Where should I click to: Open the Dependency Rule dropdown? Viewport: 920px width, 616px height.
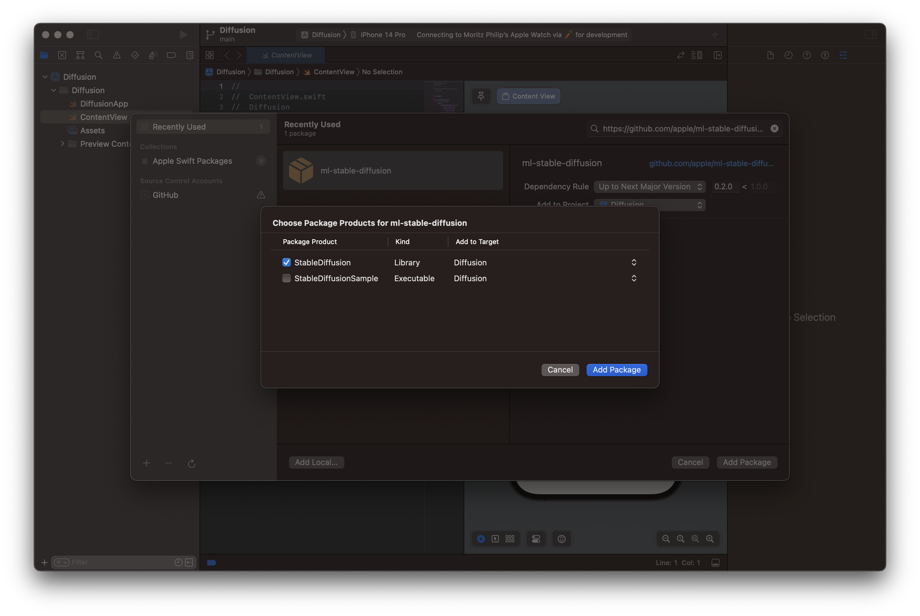(x=649, y=187)
